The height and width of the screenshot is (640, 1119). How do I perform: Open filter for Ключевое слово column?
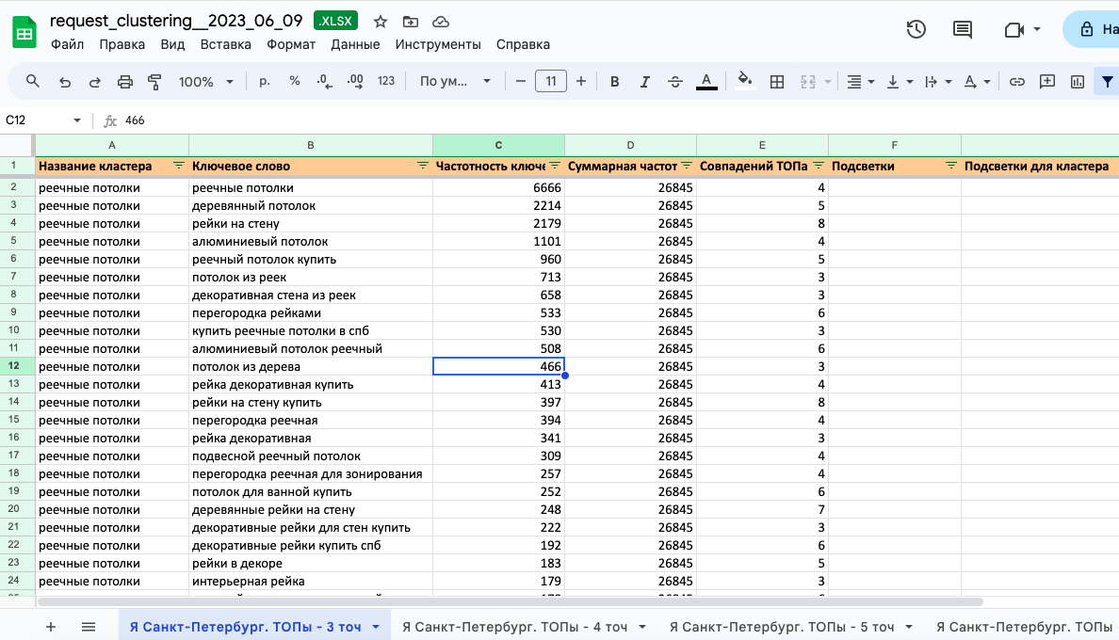point(423,166)
